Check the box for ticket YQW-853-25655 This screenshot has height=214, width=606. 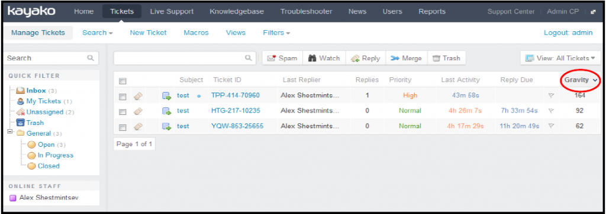123,127
